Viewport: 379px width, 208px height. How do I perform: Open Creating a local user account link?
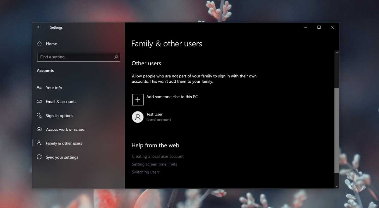158,157
